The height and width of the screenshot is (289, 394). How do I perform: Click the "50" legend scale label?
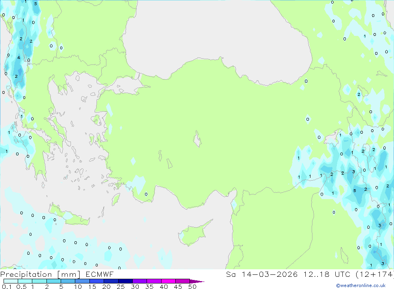(x=192, y=287)
